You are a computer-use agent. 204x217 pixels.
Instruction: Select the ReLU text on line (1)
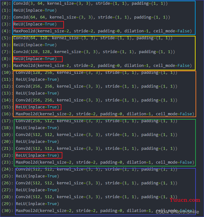pyautogui.click(x=18, y=10)
